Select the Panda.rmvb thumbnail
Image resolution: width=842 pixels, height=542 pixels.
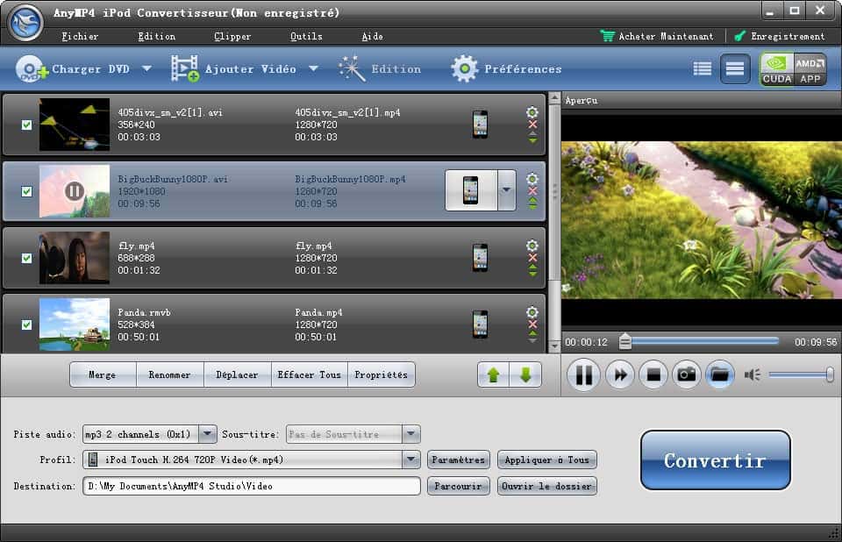pyautogui.click(x=74, y=324)
